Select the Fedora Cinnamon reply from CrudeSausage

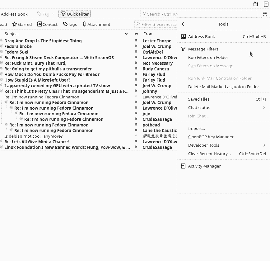tap(64, 119)
